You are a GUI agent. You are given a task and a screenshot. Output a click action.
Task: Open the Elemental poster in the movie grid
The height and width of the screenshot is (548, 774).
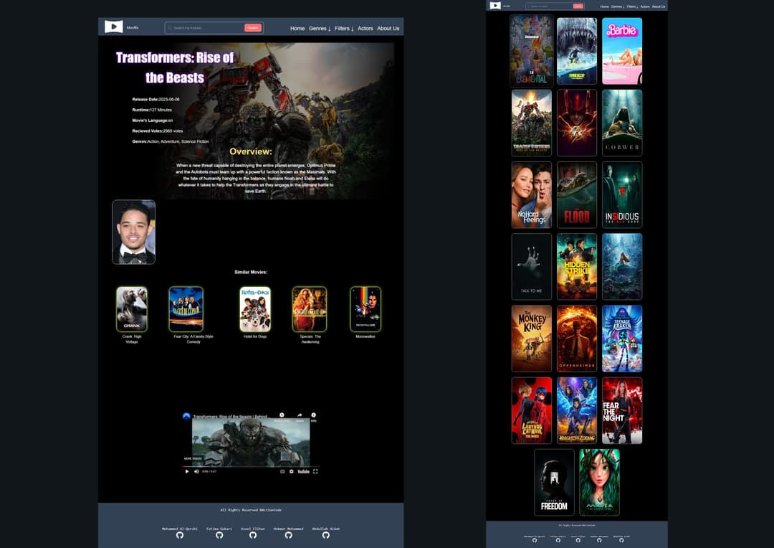(x=532, y=51)
